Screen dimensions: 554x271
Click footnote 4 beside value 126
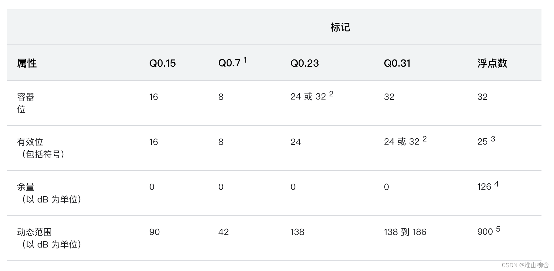pyautogui.click(x=496, y=184)
